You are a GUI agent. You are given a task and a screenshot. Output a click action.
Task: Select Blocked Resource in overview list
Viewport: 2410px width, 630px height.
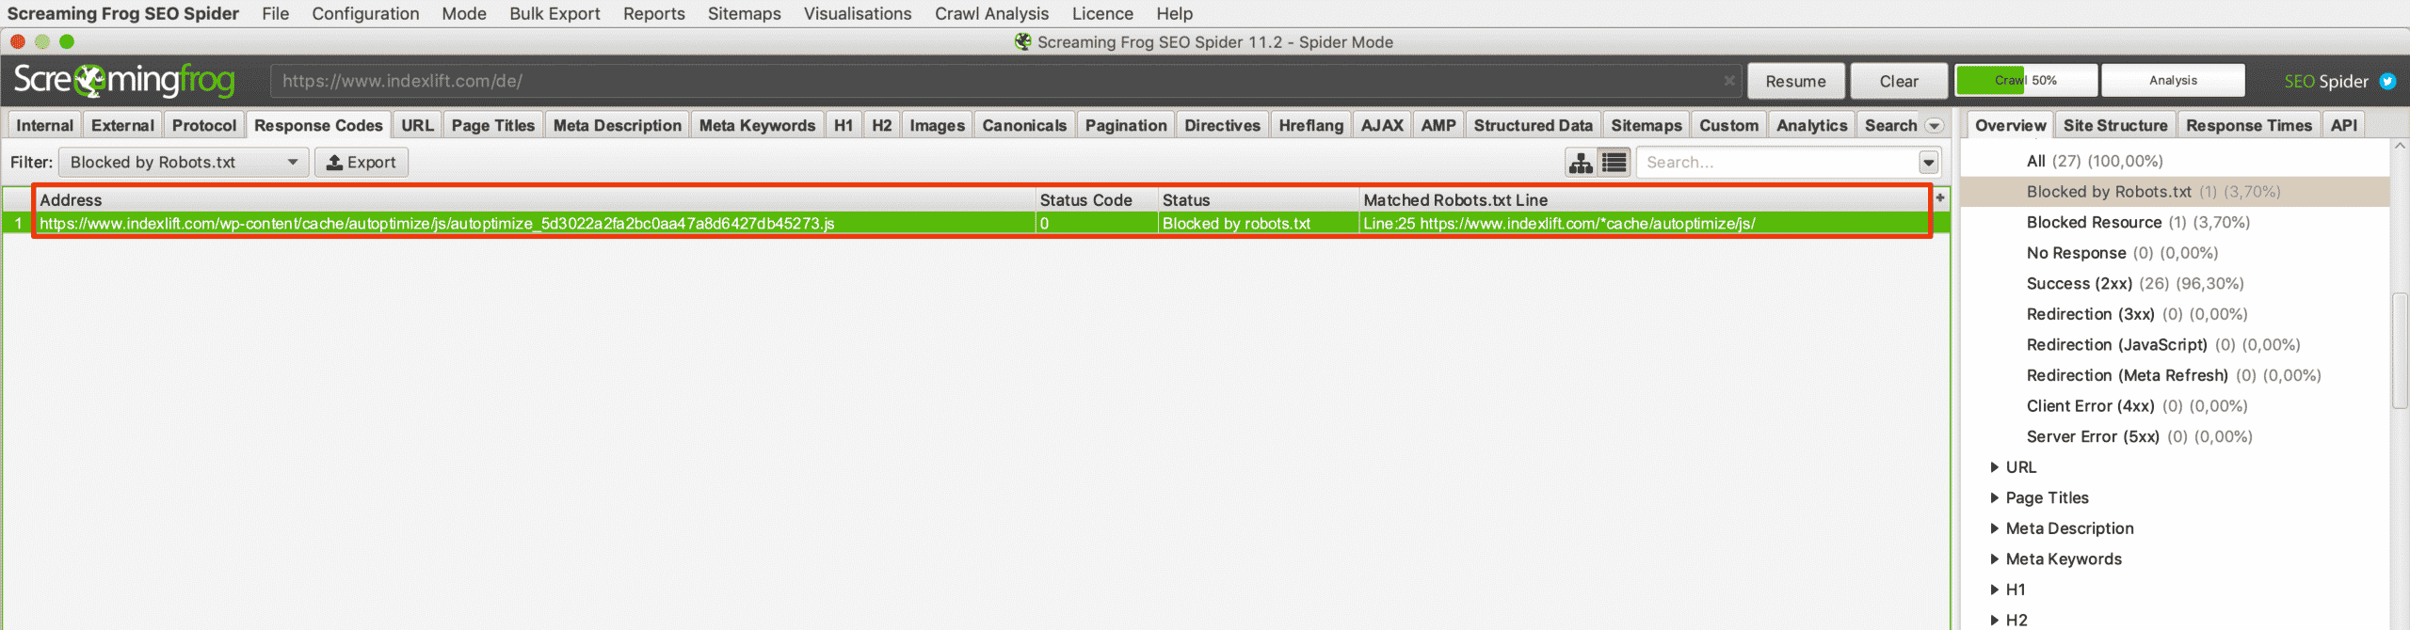(x=2138, y=223)
